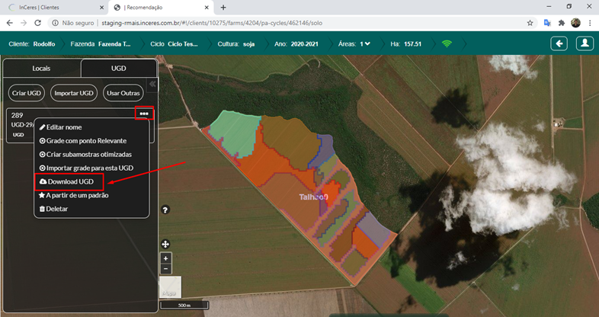Select Importar grade para esta UGD
This screenshot has height=317, width=599.
tap(86, 168)
